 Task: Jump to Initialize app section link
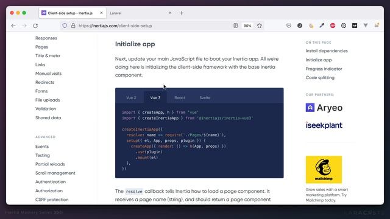[x=319, y=60]
